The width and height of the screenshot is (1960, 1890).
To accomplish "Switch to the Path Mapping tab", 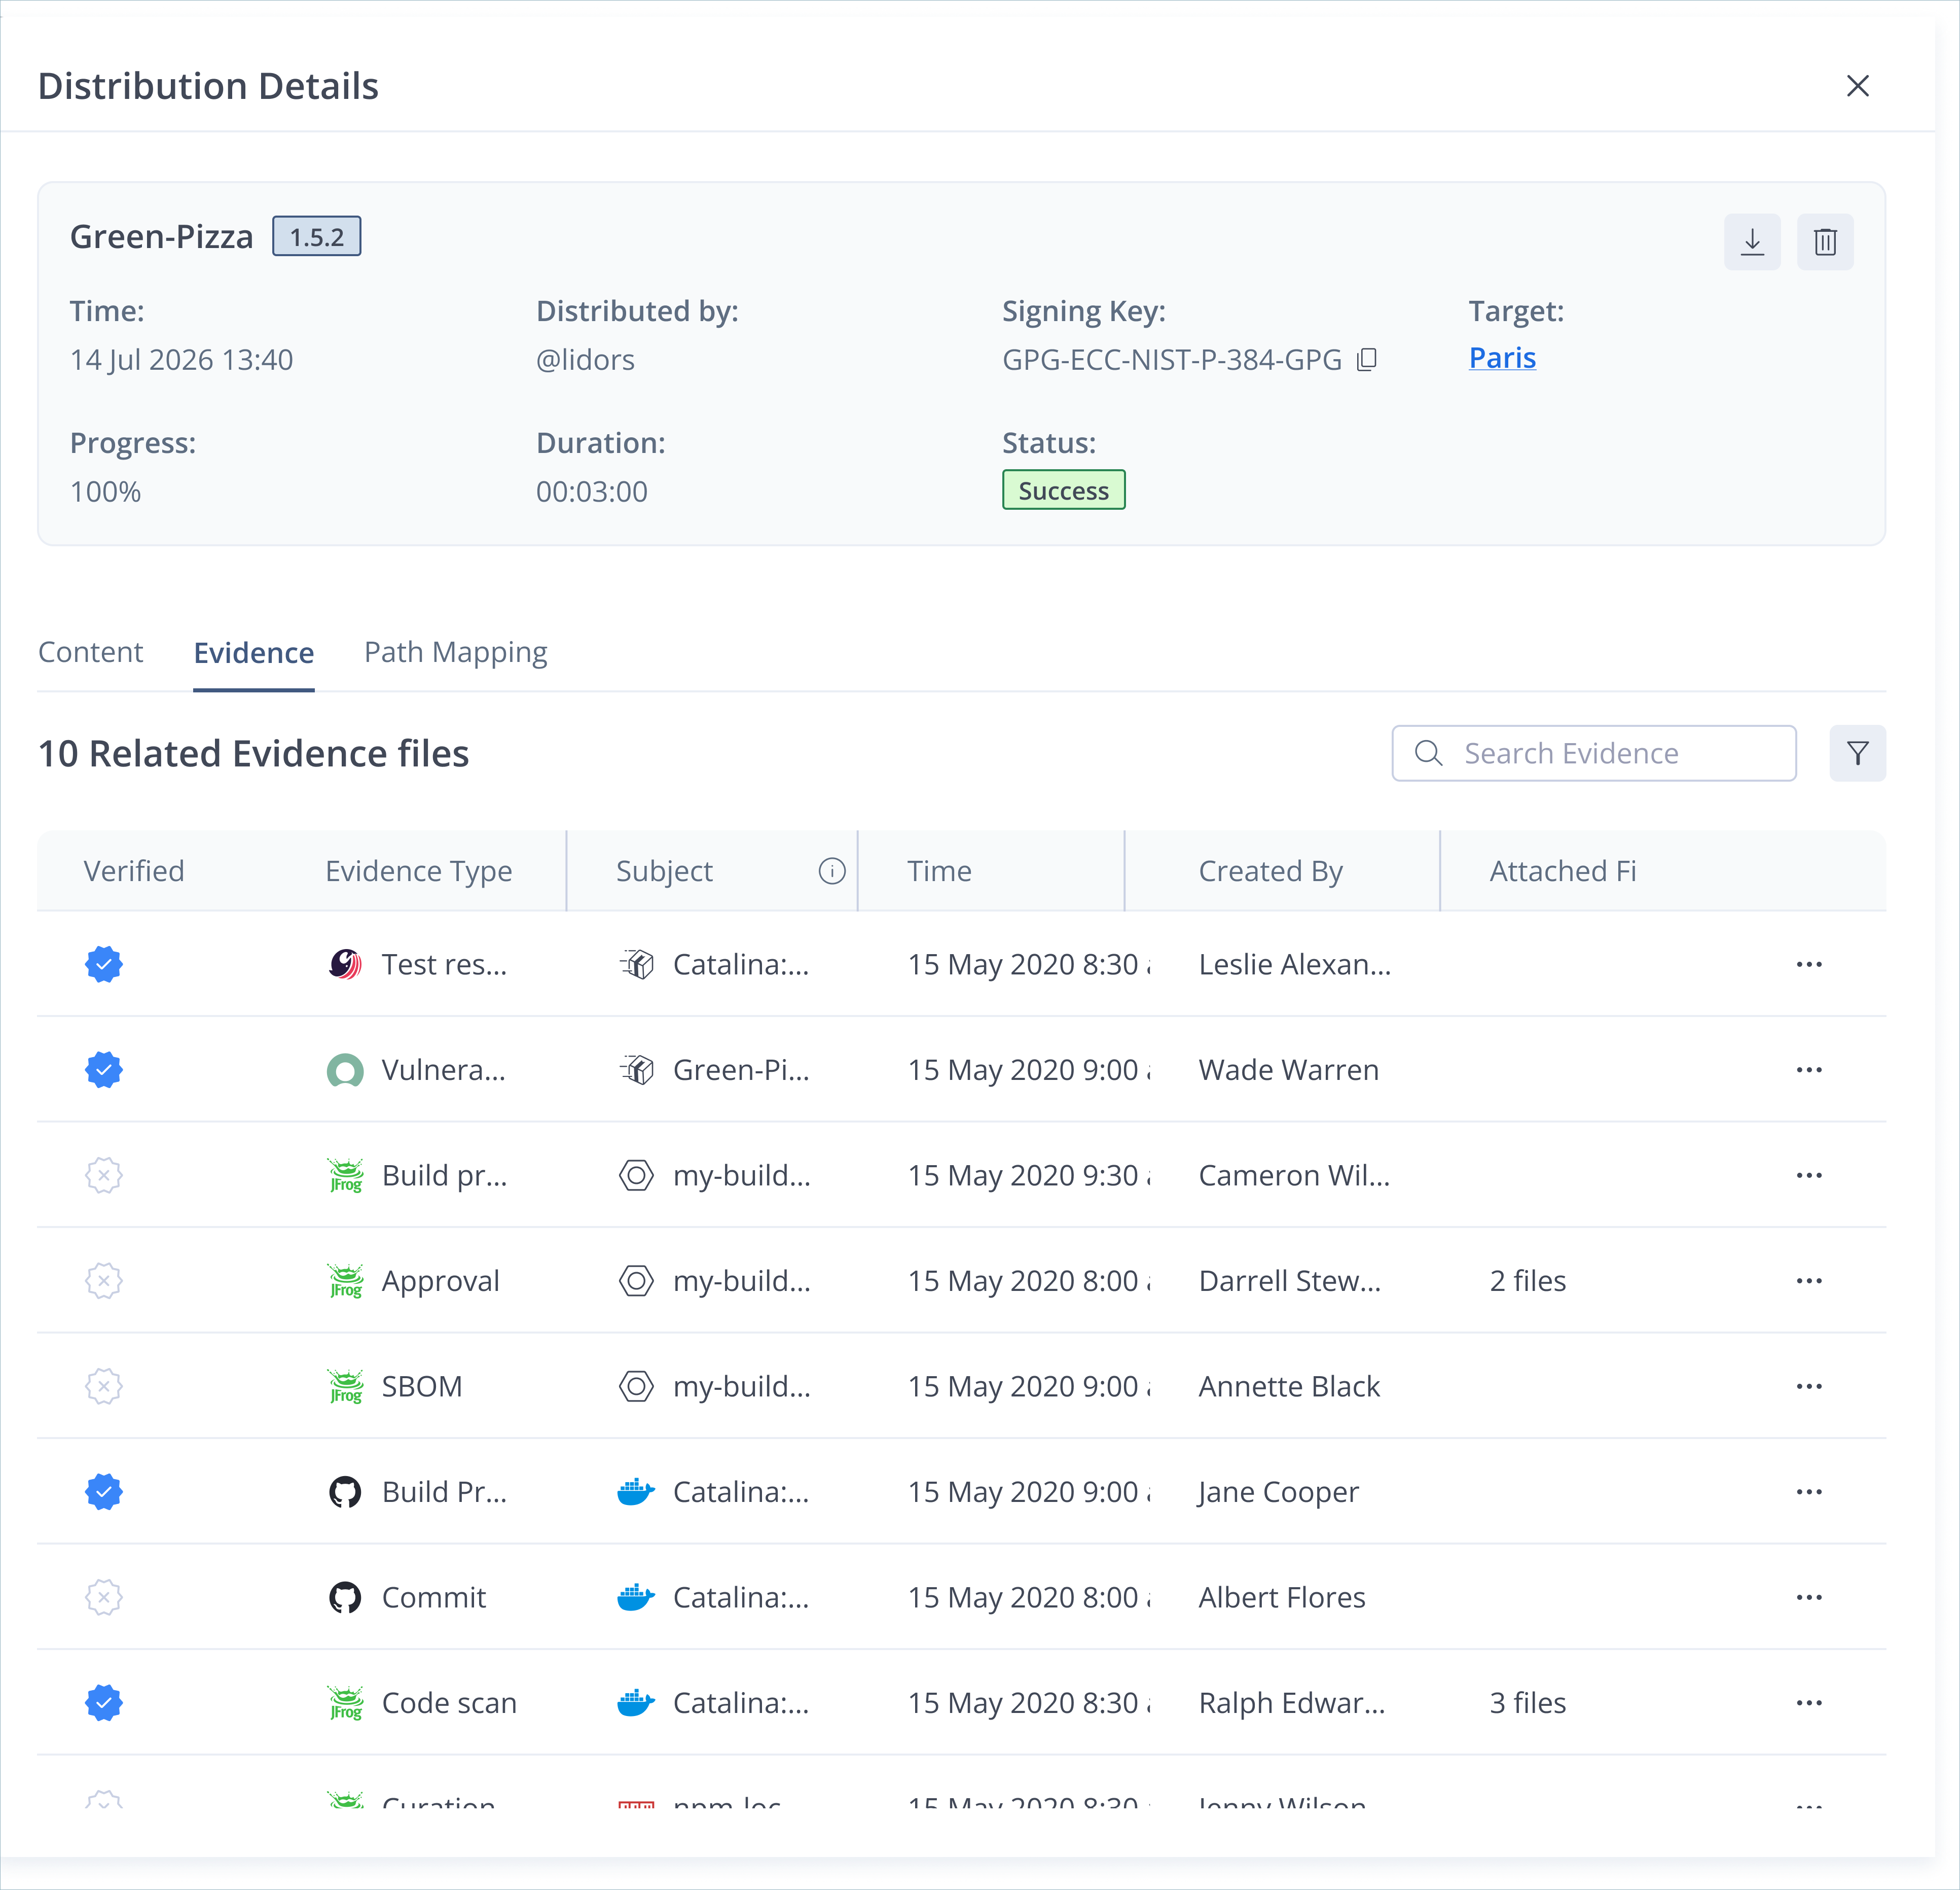I will (x=456, y=652).
